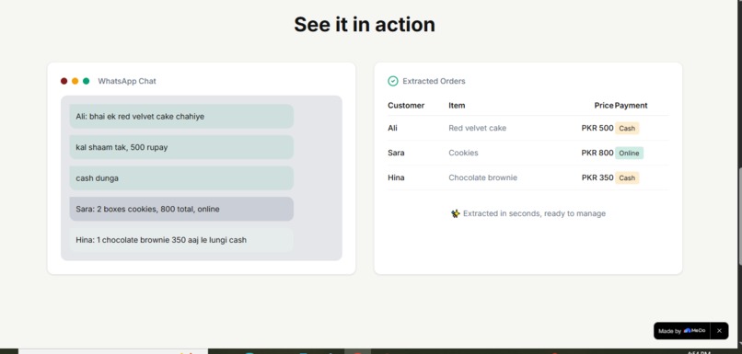Select the 'See it in action' heading
Image resolution: width=742 pixels, height=354 pixels.
click(365, 25)
